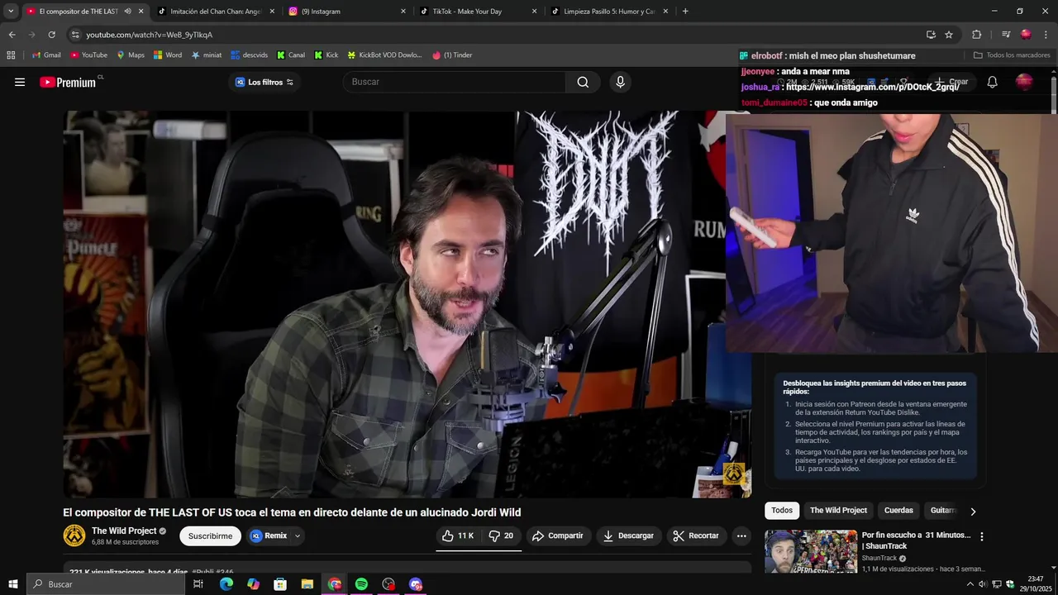The height and width of the screenshot is (595, 1058).
Task: Click the Recortar clip button
Action: [696, 535]
